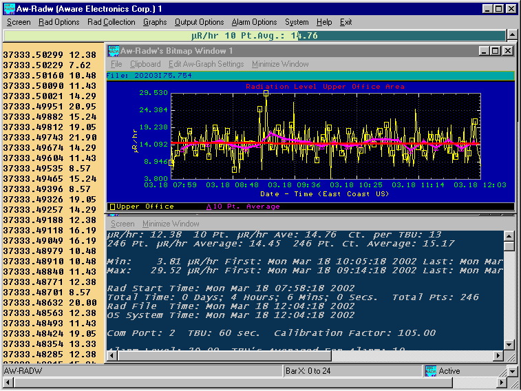Screen dimensions: 521x391
Task: Open Edit Aw-Graph Settings menu
Action: (206, 64)
